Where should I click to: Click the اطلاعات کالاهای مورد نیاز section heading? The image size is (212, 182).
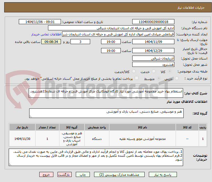187,102
